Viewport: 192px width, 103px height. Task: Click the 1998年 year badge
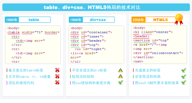click(x=76, y=20)
